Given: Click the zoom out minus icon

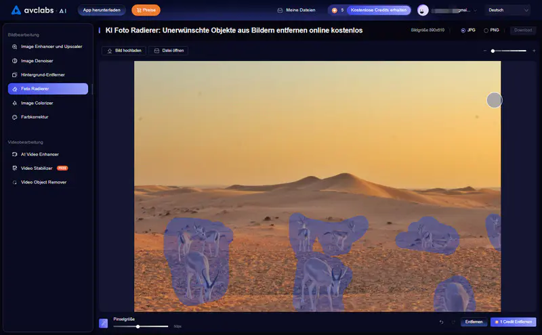Looking at the screenshot, I should 485,51.
